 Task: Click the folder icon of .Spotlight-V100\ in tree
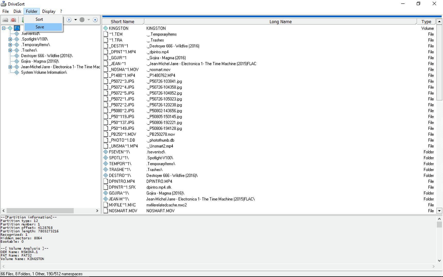tap(17, 39)
